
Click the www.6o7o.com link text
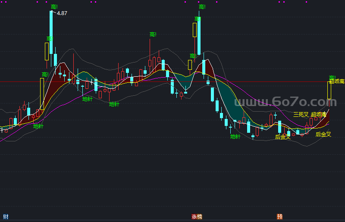(285, 102)
